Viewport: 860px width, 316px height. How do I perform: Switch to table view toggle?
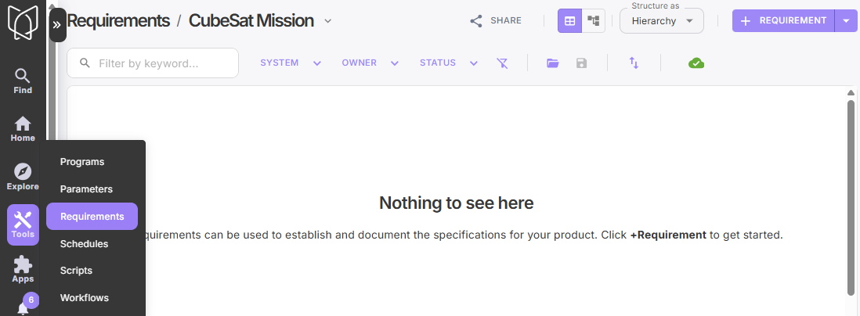(x=569, y=21)
